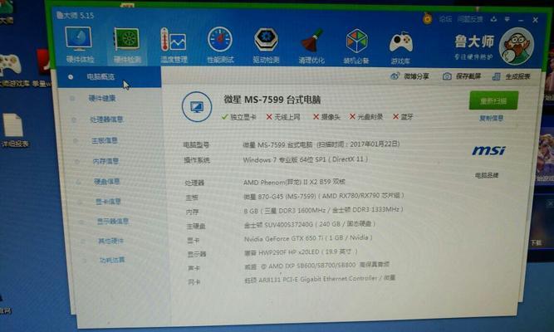Select 其他硬件 in sidebar

point(110,242)
